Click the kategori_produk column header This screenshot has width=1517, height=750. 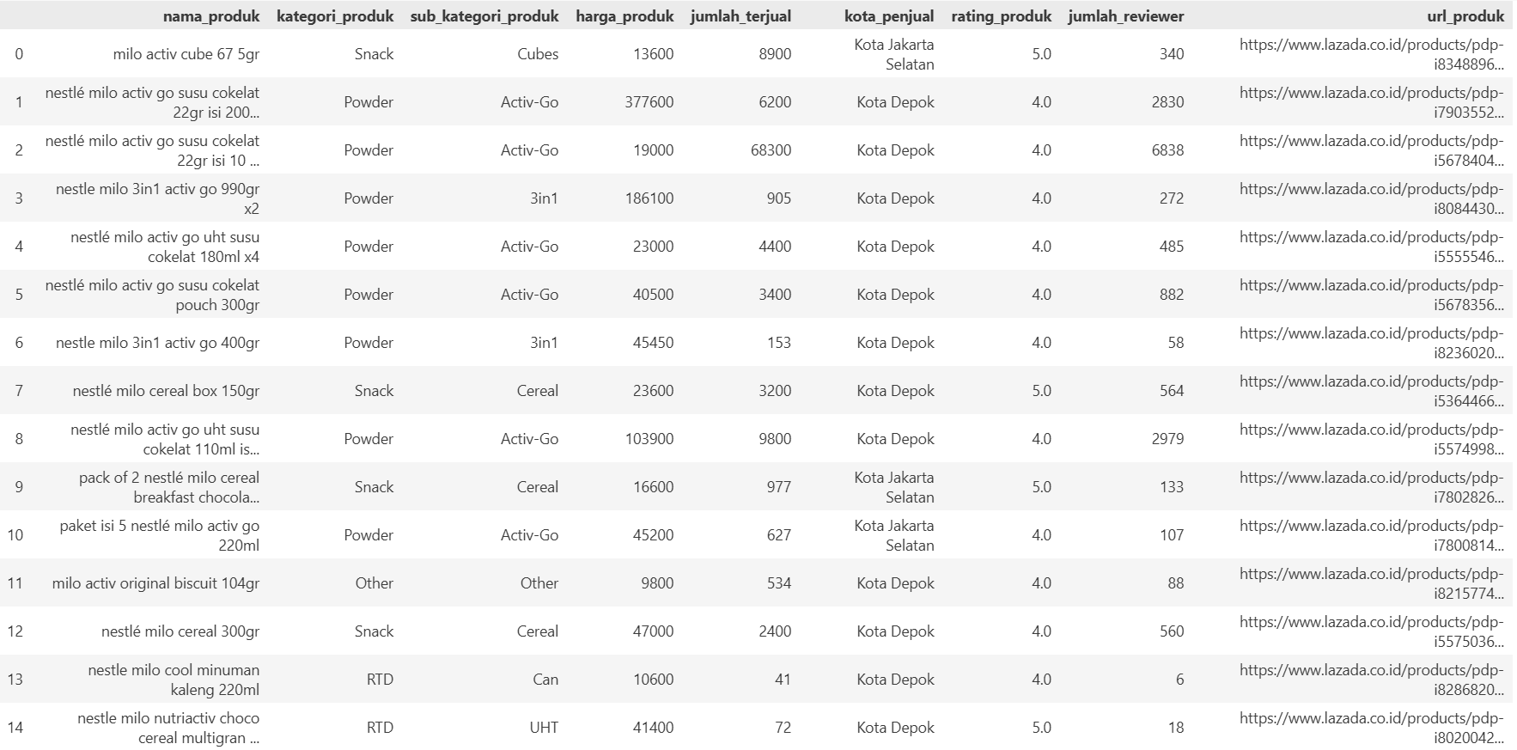point(335,16)
